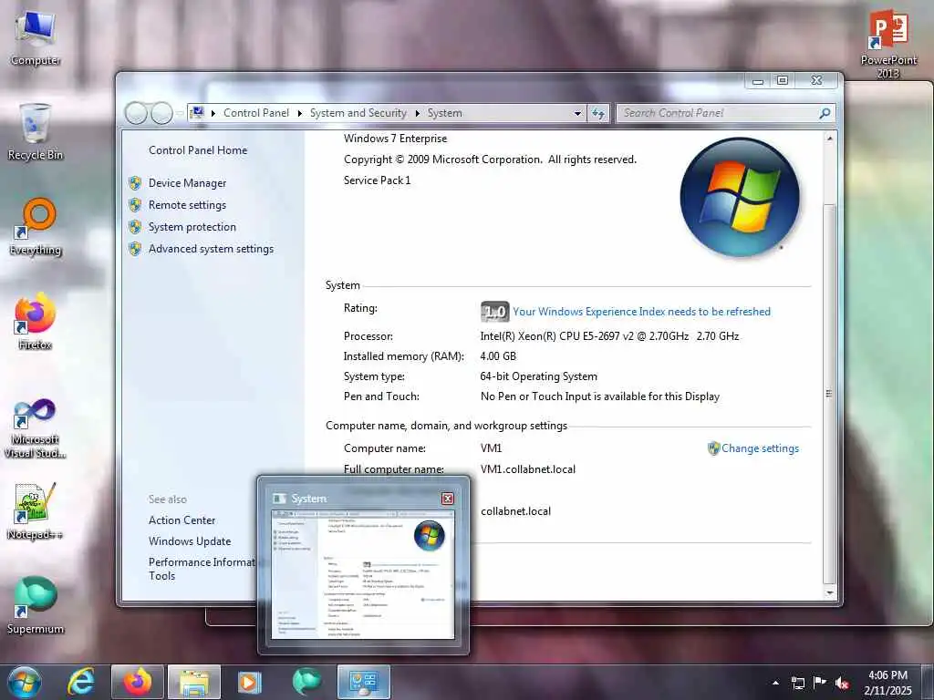Open the Microsoft Visual Studio shortcut
Image resolution: width=934 pixels, height=700 pixels.
coord(36,427)
